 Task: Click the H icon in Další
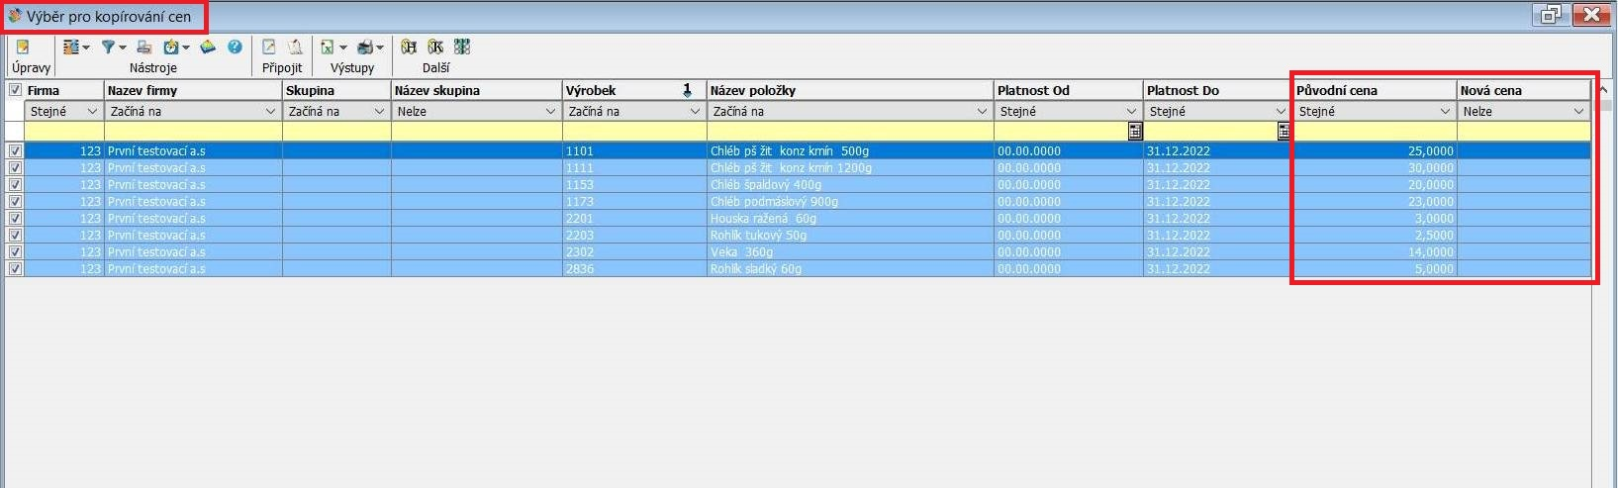click(x=409, y=47)
